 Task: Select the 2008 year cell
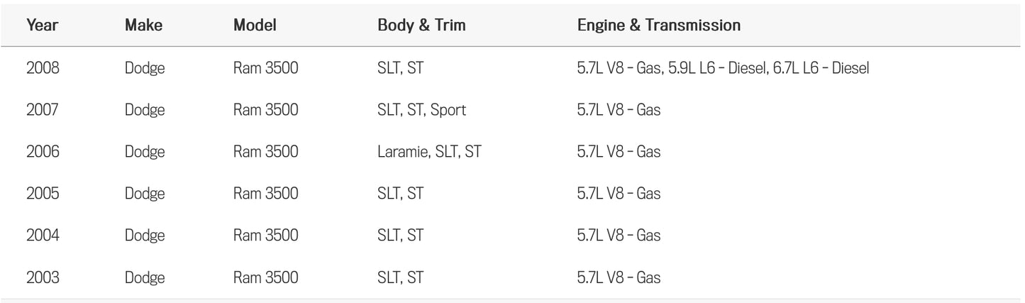point(43,69)
